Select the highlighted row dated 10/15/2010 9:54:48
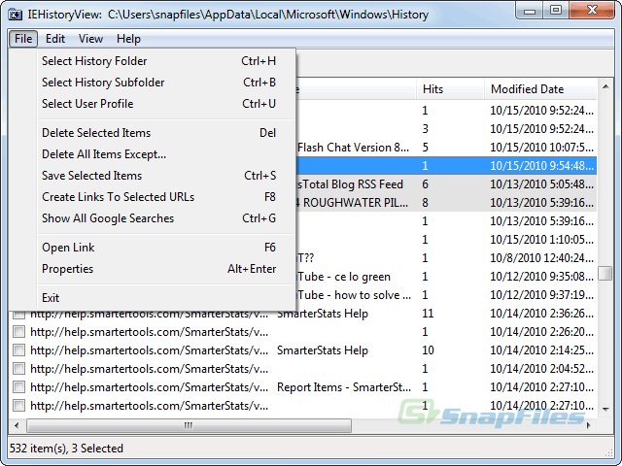This screenshot has height=466, width=622. click(x=446, y=166)
